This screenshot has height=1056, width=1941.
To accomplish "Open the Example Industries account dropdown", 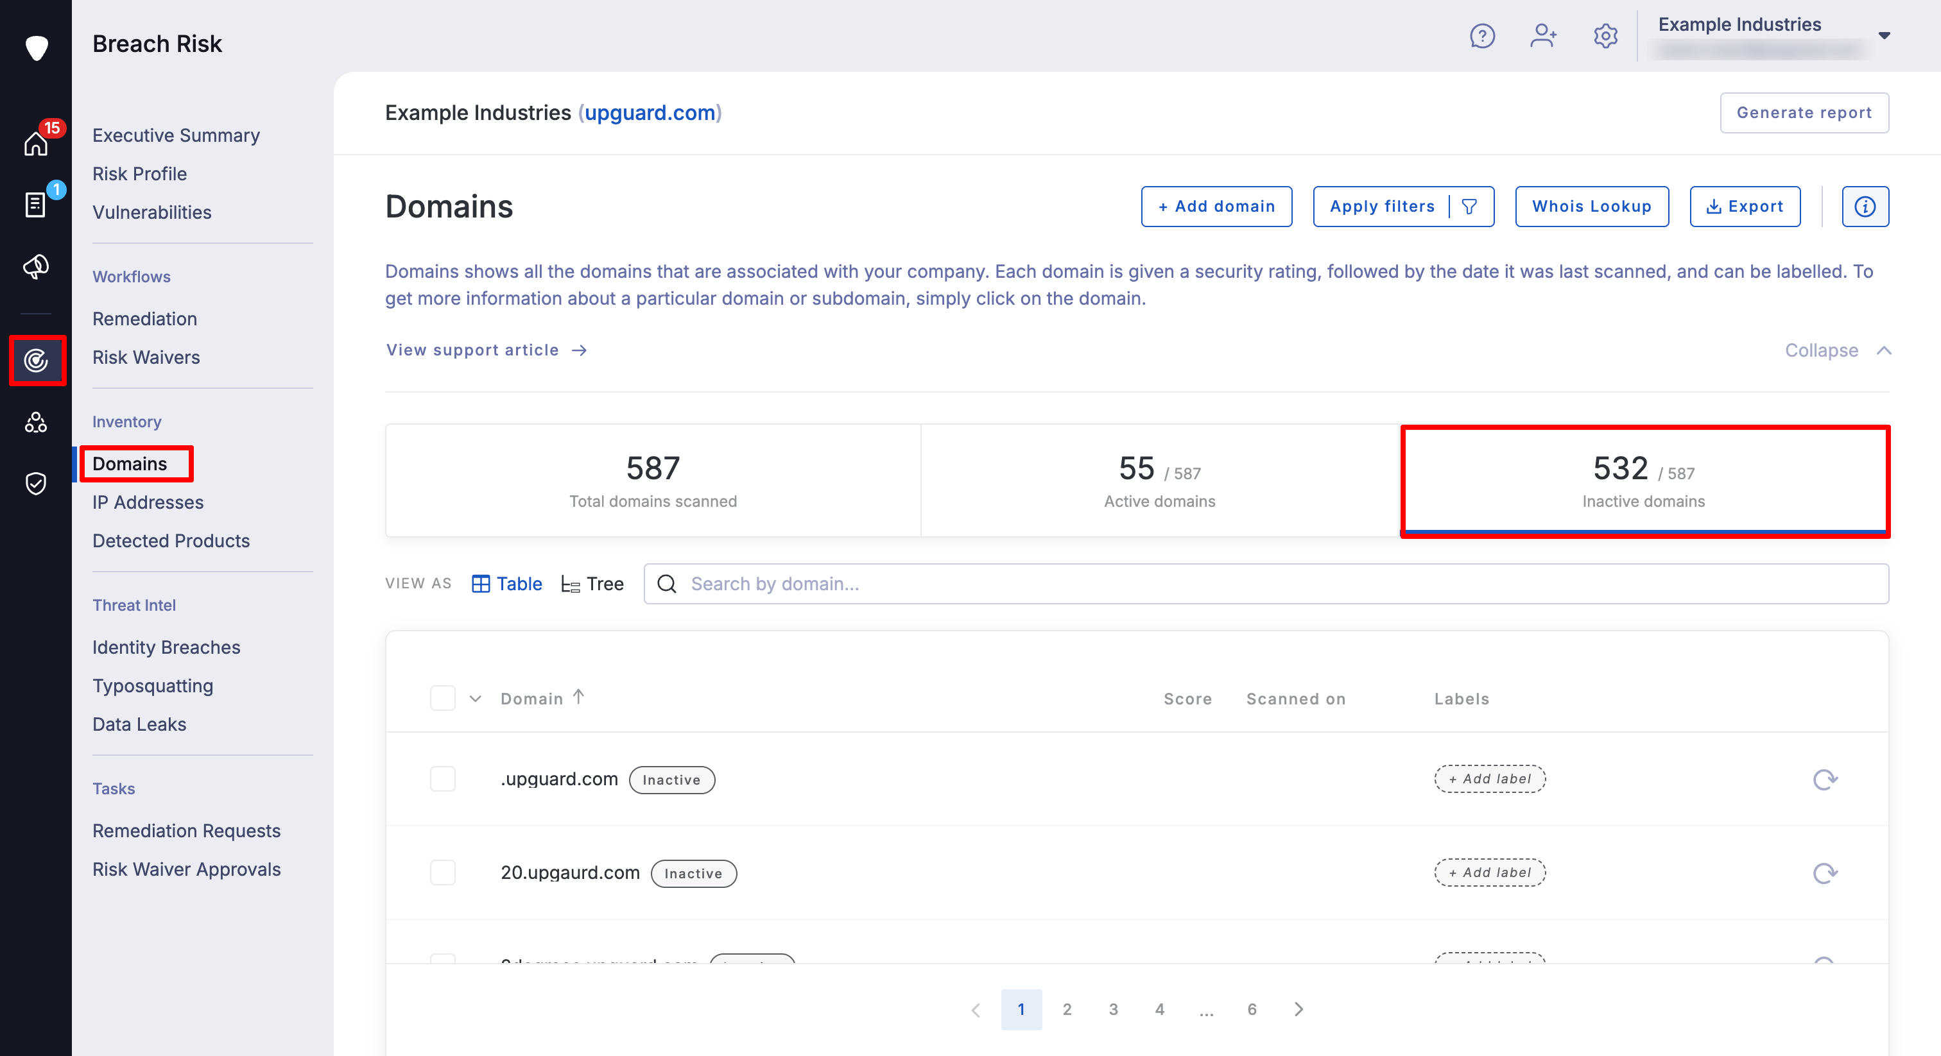I will point(1884,35).
